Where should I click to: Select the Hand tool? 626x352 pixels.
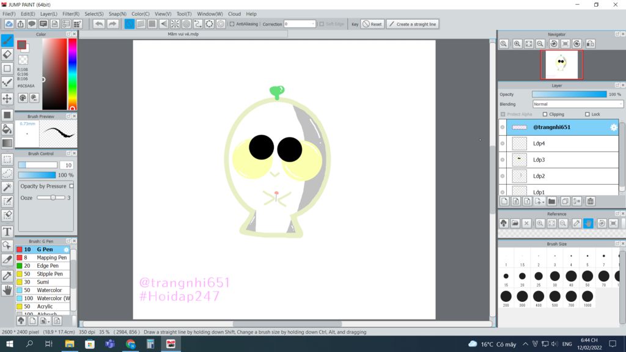pyautogui.click(x=7, y=290)
